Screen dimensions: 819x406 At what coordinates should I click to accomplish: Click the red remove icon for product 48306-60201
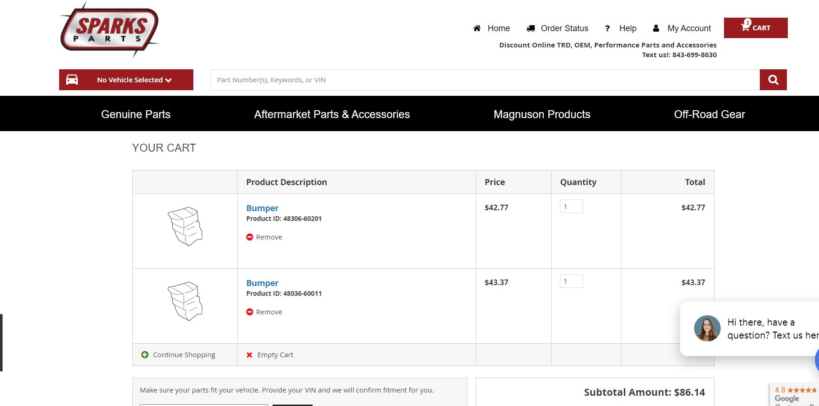pyautogui.click(x=250, y=237)
